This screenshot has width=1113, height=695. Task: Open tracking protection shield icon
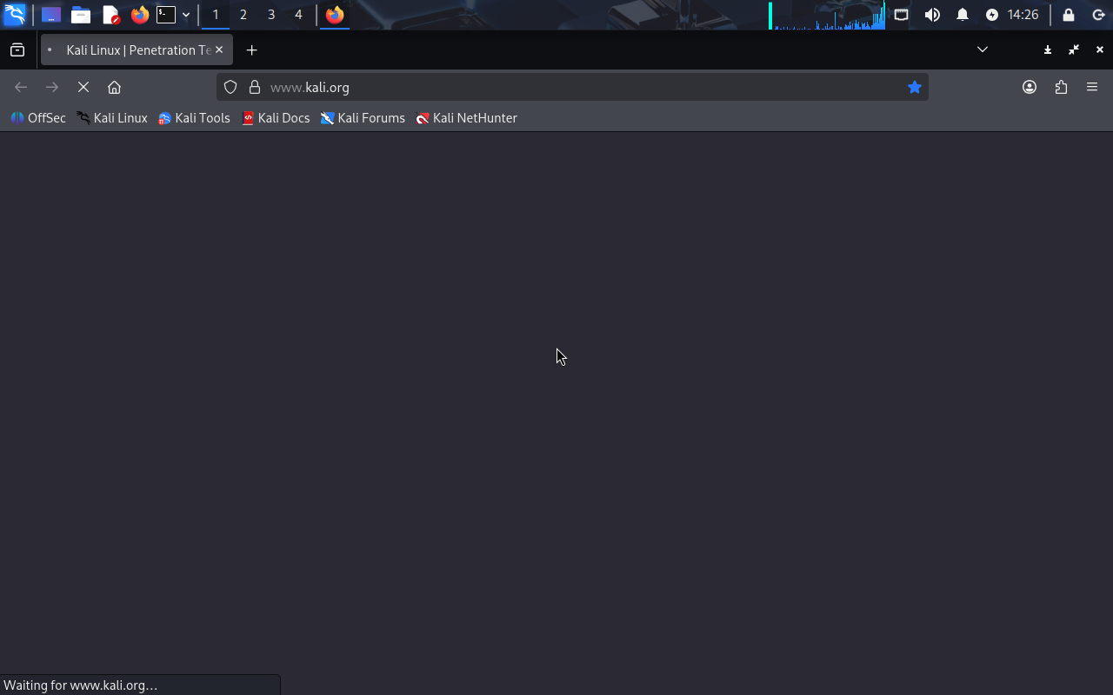tap(230, 87)
